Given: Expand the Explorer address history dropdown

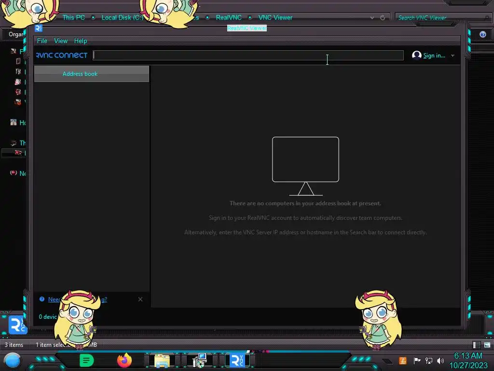Looking at the screenshot, I should click(x=372, y=18).
